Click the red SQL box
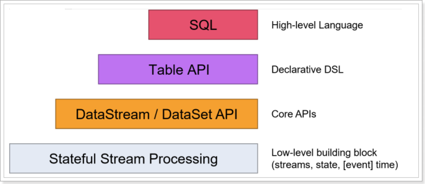 tap(203, 25)
